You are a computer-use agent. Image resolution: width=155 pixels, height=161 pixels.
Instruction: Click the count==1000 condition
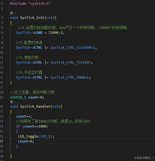[35, 126]
